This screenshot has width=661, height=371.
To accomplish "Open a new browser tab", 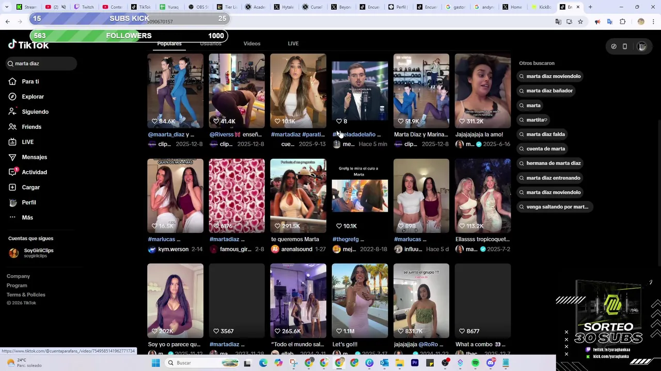I will coord(590,7).
